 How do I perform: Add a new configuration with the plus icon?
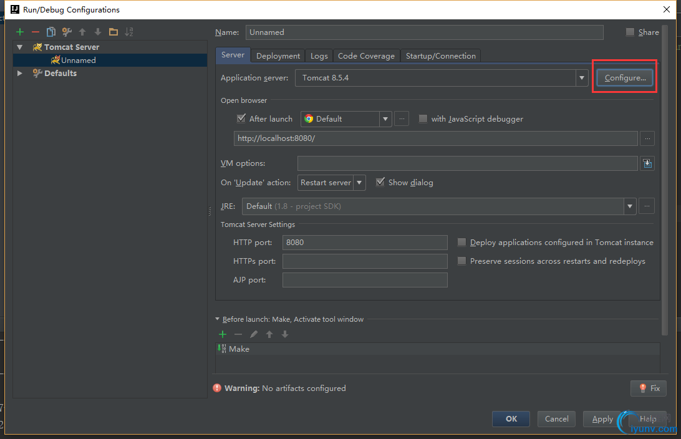coord(20,32)
